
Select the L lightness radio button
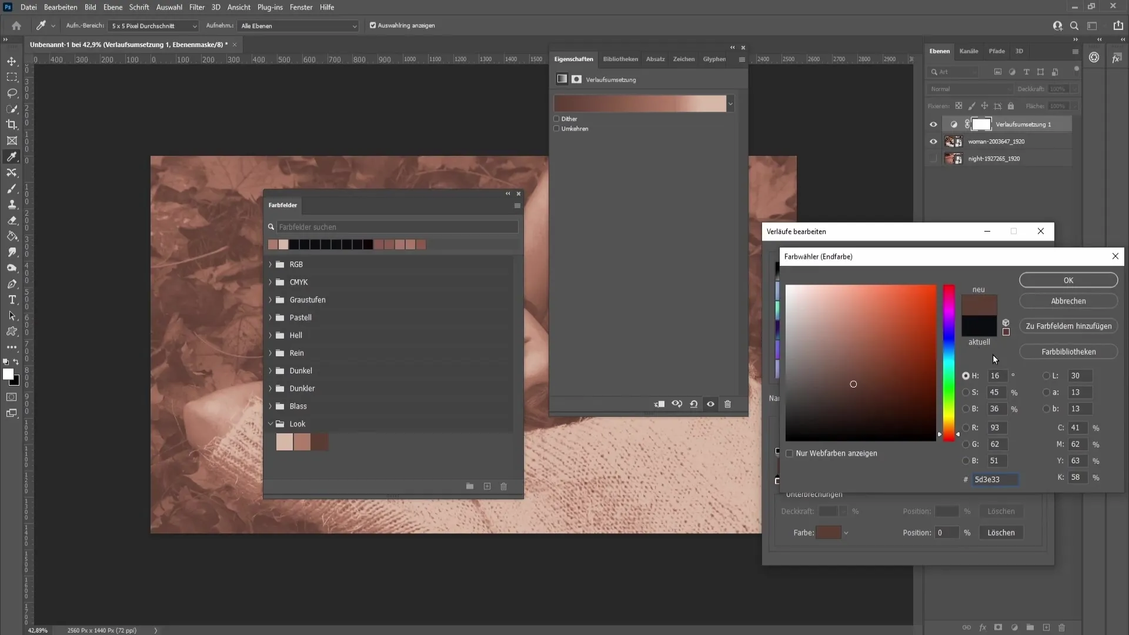click(x=1046, y=376)
